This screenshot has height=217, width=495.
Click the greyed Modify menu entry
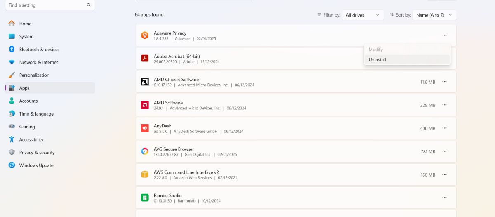coord(407,50)
